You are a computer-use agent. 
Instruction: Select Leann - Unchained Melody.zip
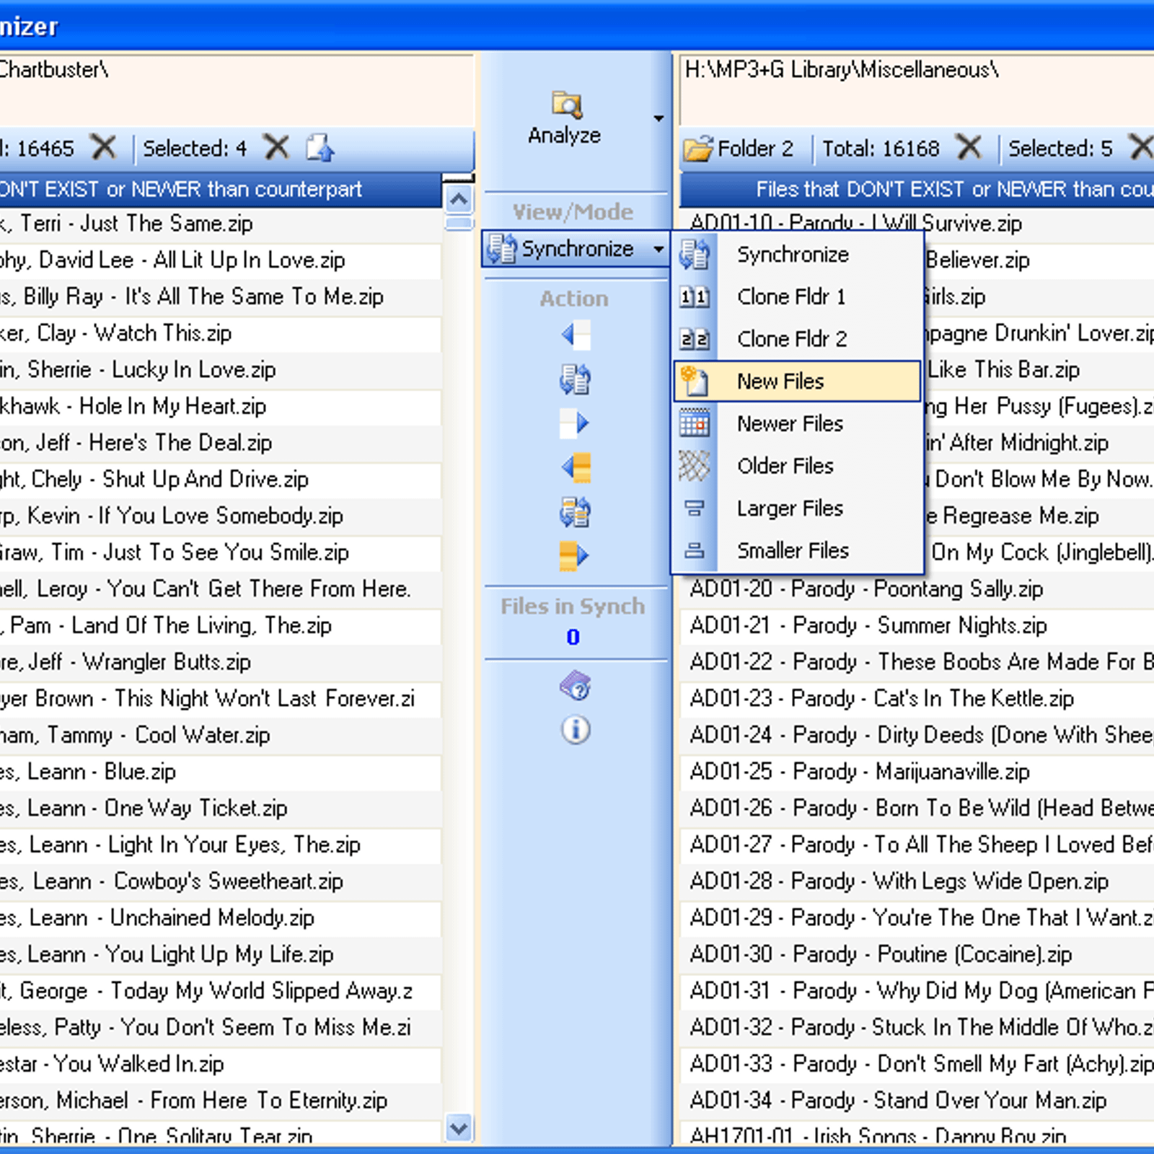click(x=220, y=918)
